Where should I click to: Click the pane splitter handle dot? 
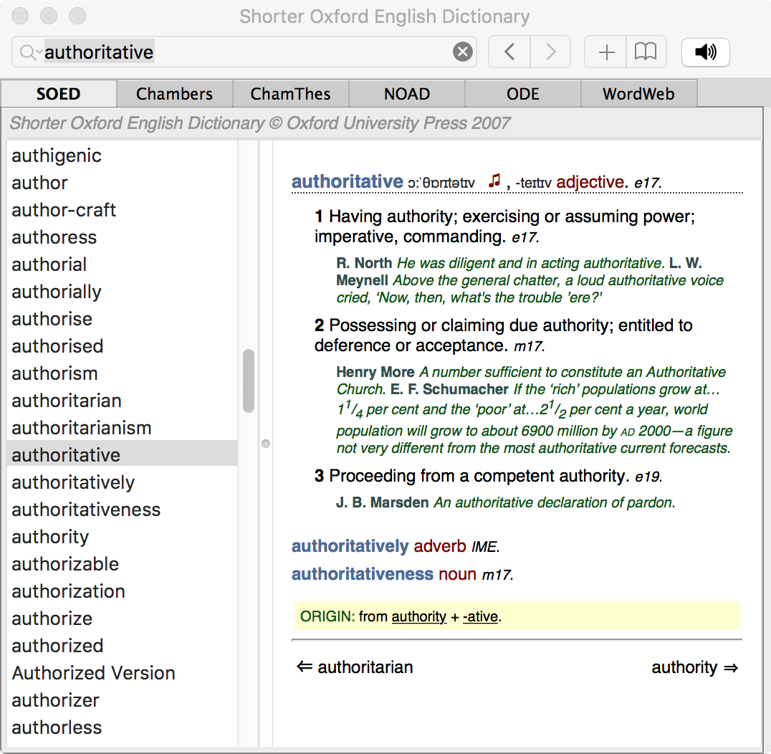tap(266, 444)
